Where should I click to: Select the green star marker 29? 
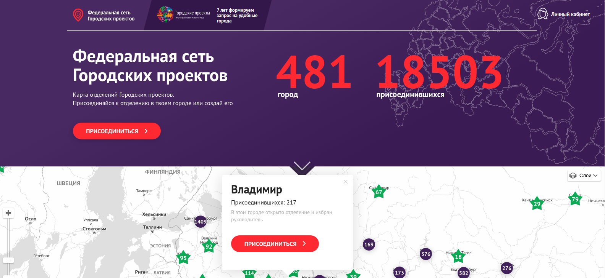coord(537,204)
